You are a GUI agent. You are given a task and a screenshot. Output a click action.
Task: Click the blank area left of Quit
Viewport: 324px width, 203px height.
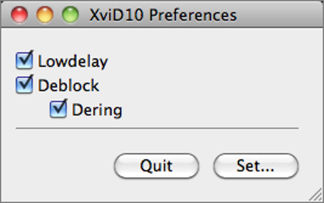pyautogui.click(x=60, y=166)
